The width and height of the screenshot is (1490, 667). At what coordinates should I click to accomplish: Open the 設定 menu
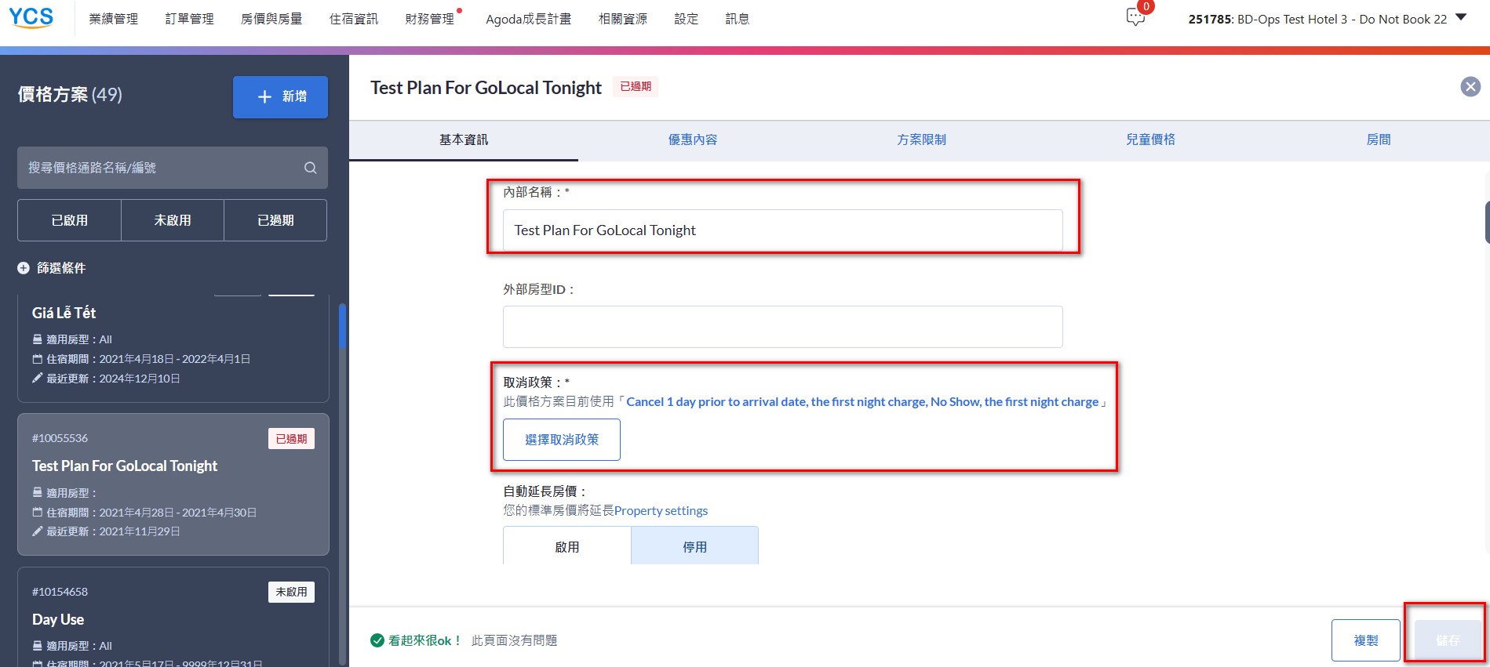tap(687, 19)
